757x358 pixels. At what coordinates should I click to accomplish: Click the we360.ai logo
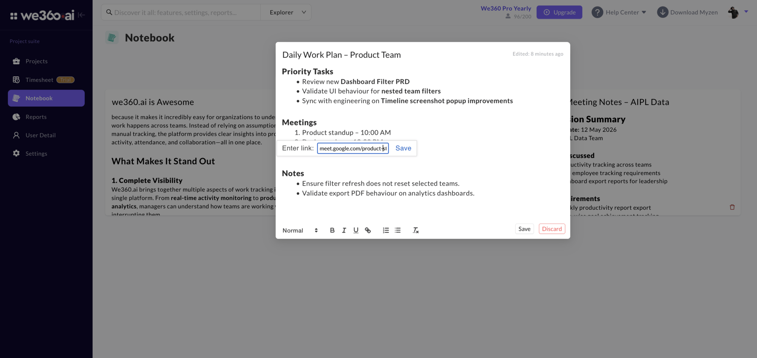point(47,15)
